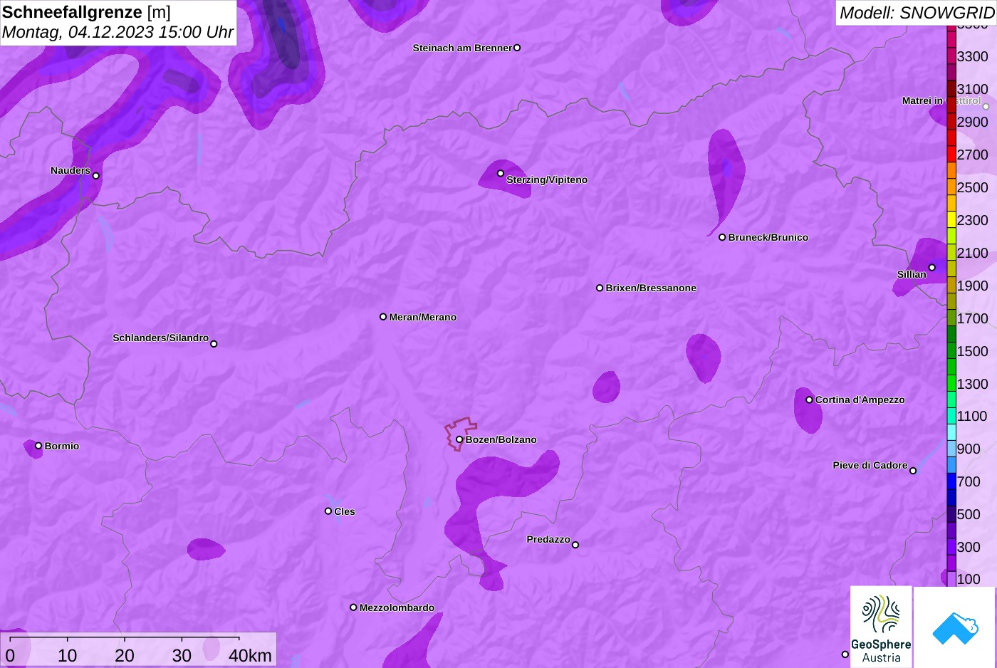Pick the Bruneck/Brunico marker dot

point(722,237)
